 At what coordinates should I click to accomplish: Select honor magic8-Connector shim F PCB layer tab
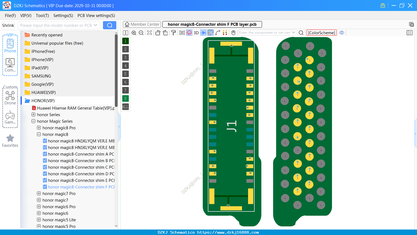pos(212,24)
